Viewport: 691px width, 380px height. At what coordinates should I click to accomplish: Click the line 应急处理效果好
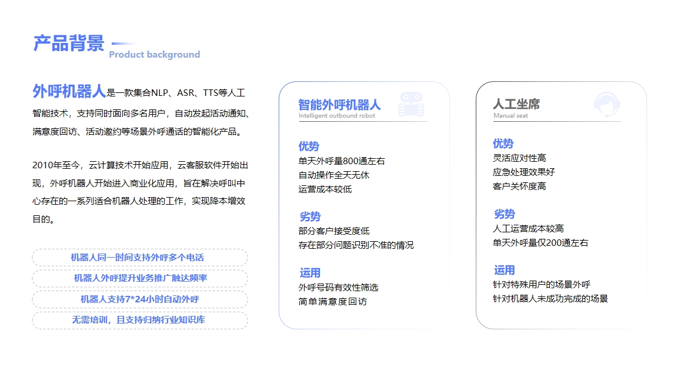pos(523,172)
